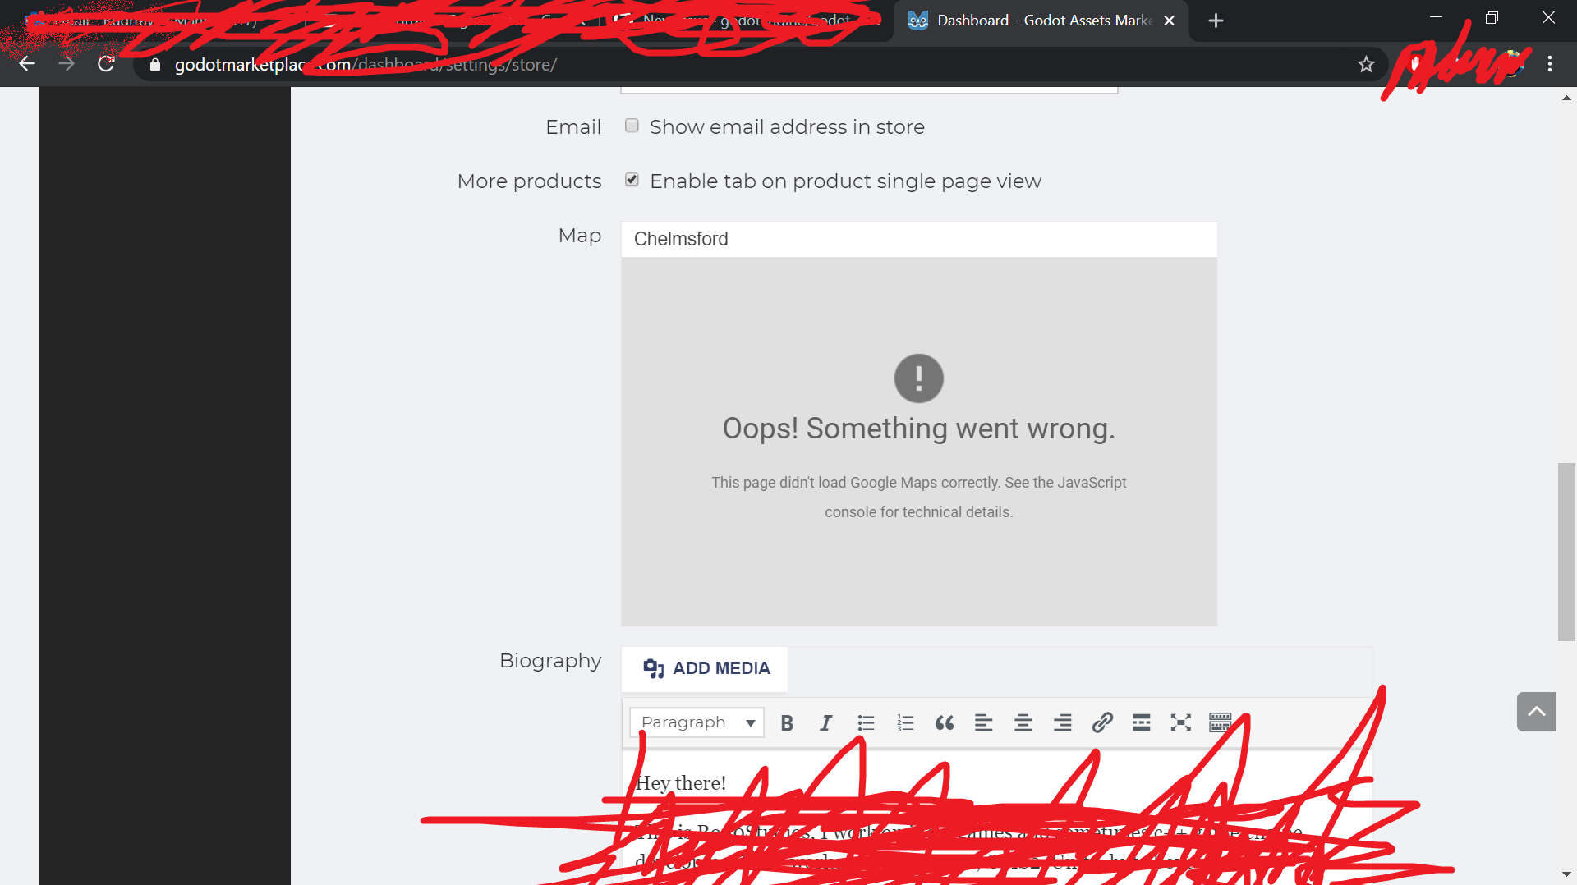Screen dimensions: 1577x885
Task: Open the Paragraph style dropdown
Action: pos(695,722)
